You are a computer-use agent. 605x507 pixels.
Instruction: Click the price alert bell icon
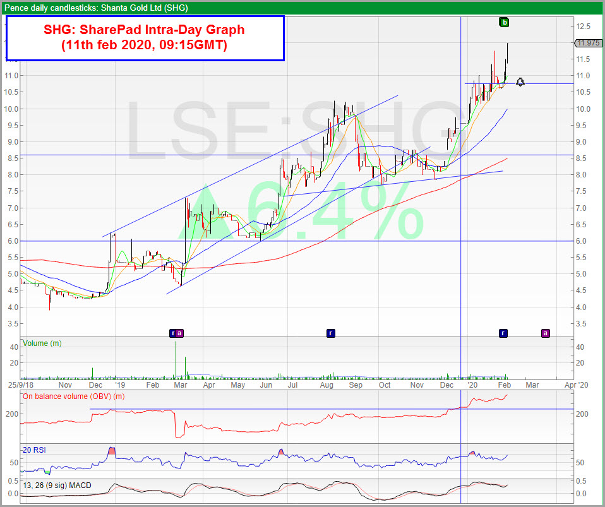[x=520, y=82]
